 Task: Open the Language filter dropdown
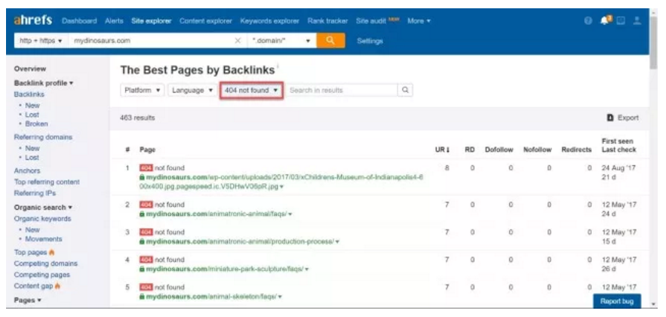pos(192,90)
